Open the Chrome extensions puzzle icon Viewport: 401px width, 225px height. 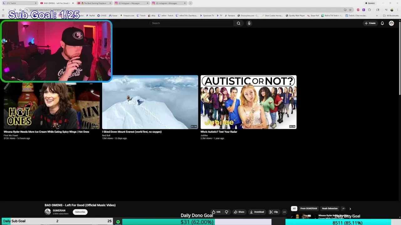(x=369, y=10)
